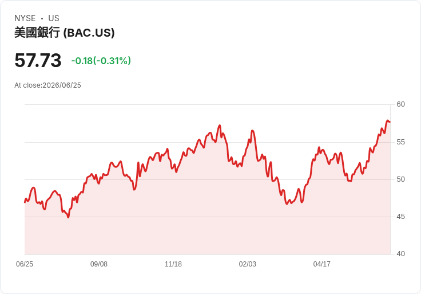Click the 09/08 x-axis date label
Screen dimensions: 421x294
pos(99,264)
